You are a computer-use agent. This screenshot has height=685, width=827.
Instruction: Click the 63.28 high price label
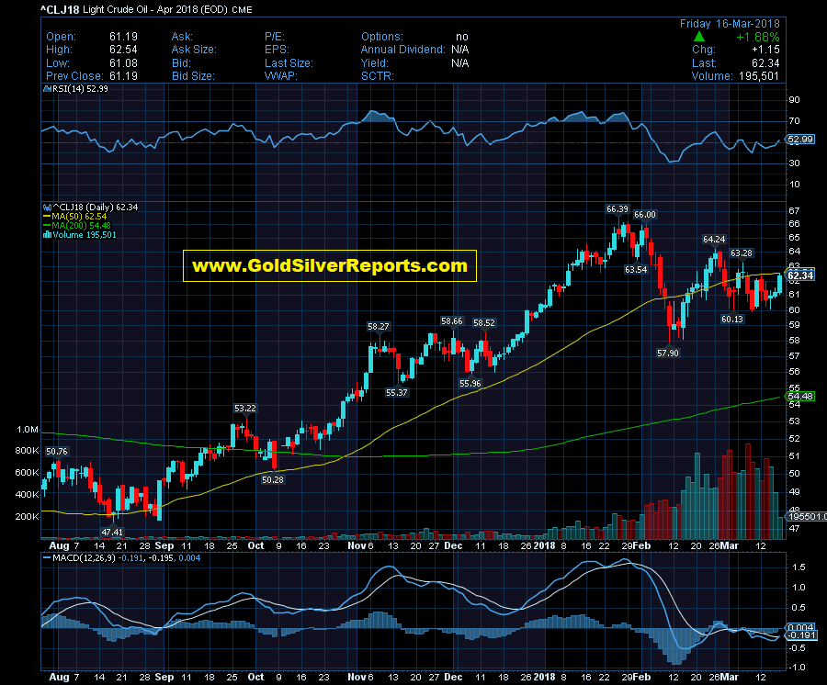pos(741,253)
